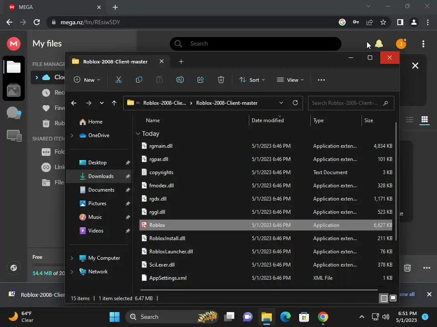Switch Explorer to details view icon
Screen dimensions: 437x327
tap(384, 298)
